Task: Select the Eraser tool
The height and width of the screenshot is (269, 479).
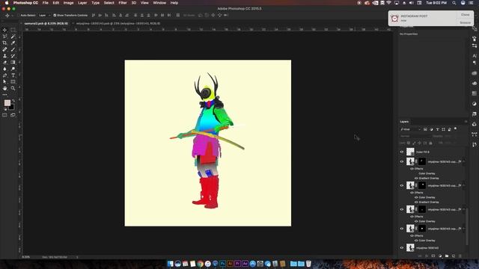Action: tap(4, 62)
